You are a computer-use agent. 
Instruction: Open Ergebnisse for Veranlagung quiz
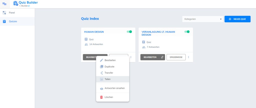click(176, 57)
